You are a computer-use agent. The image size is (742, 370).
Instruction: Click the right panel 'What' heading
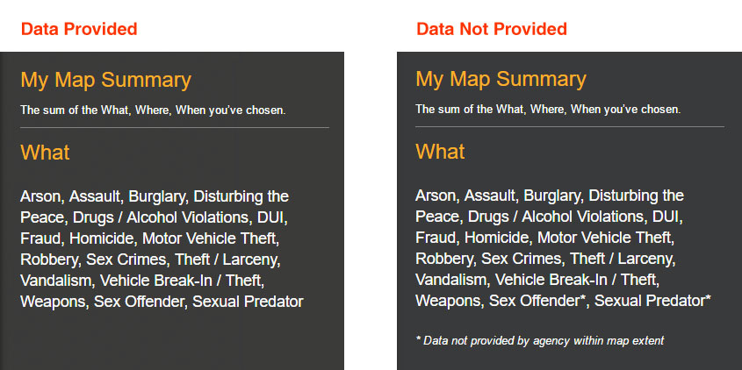(440, 152)
